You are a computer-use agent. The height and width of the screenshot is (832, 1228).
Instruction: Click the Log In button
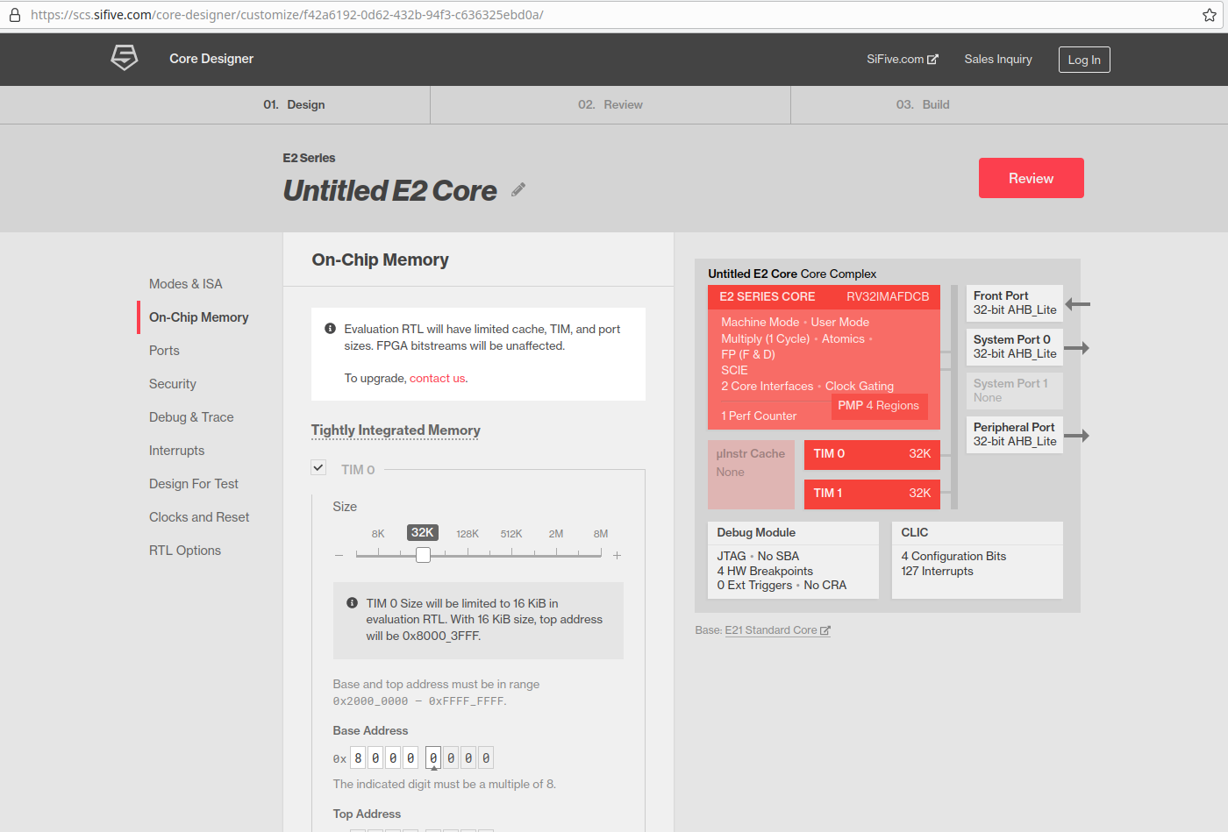coord(1084,60)
